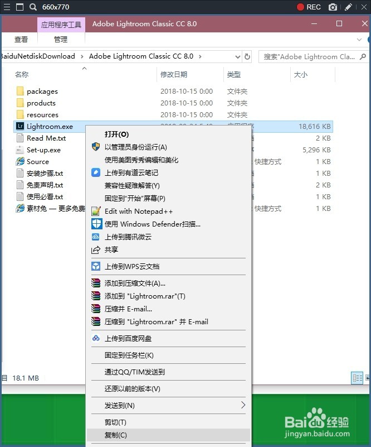
Task: Select 还原以前的版本(V)
Action: click(168, 388)
